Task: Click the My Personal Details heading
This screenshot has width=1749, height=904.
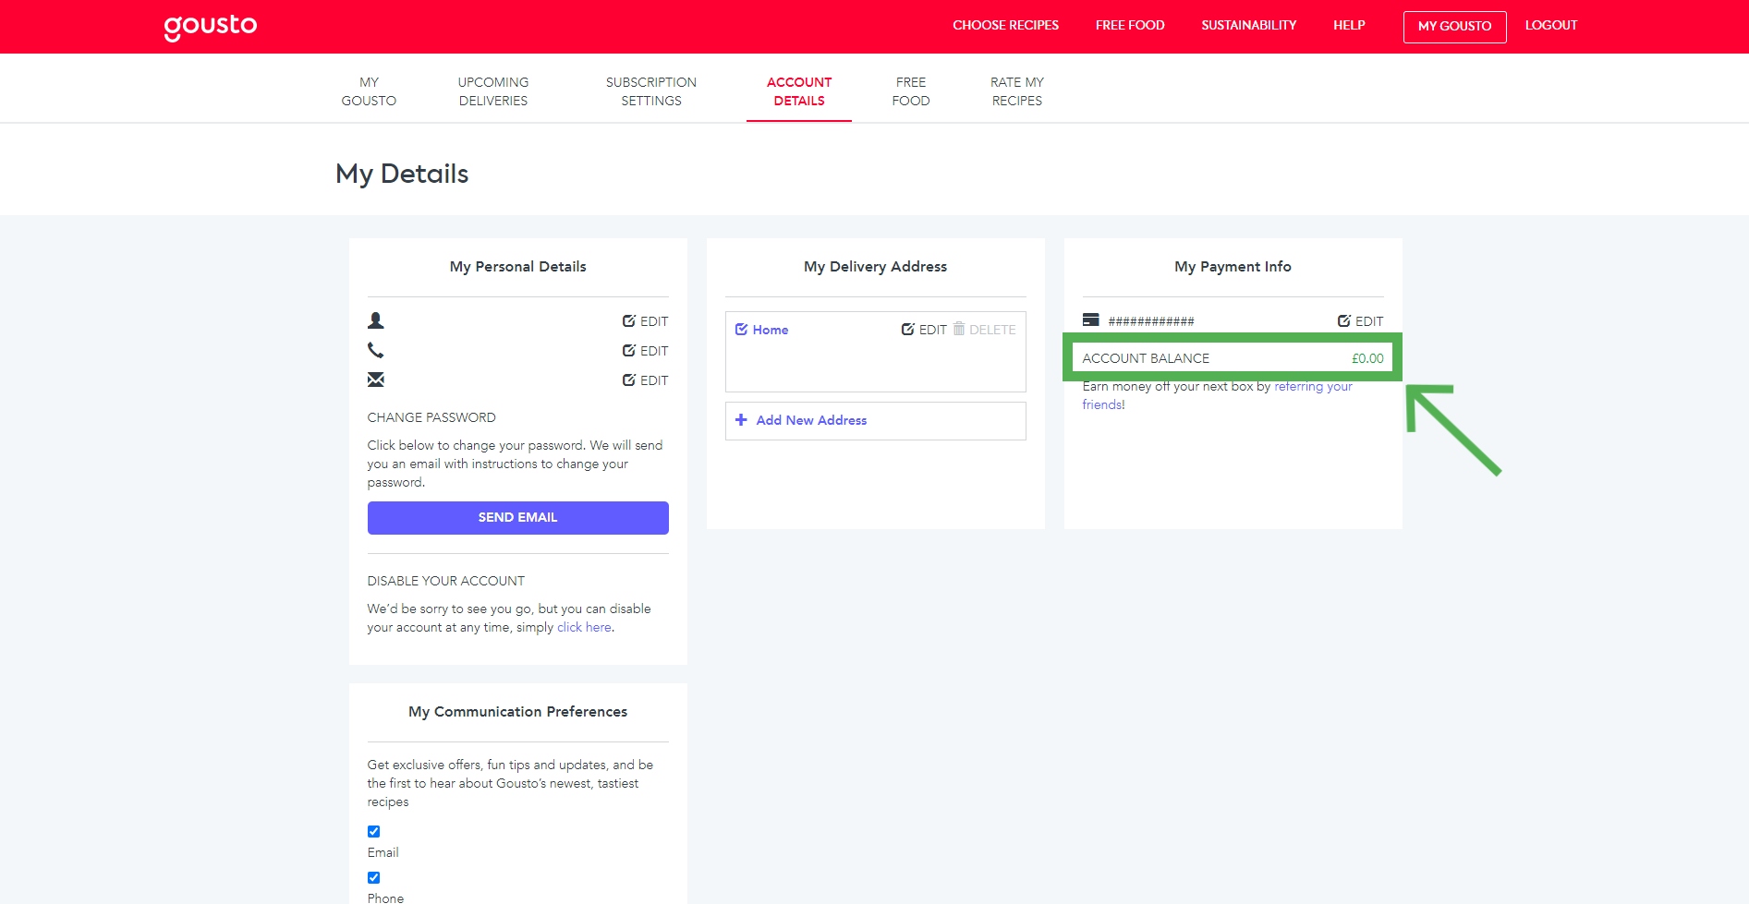Action: coord(518,267)
